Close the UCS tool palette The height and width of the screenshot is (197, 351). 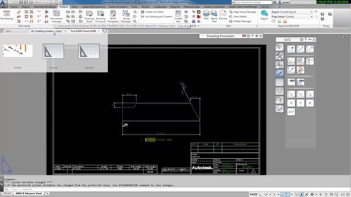[314, 39]
